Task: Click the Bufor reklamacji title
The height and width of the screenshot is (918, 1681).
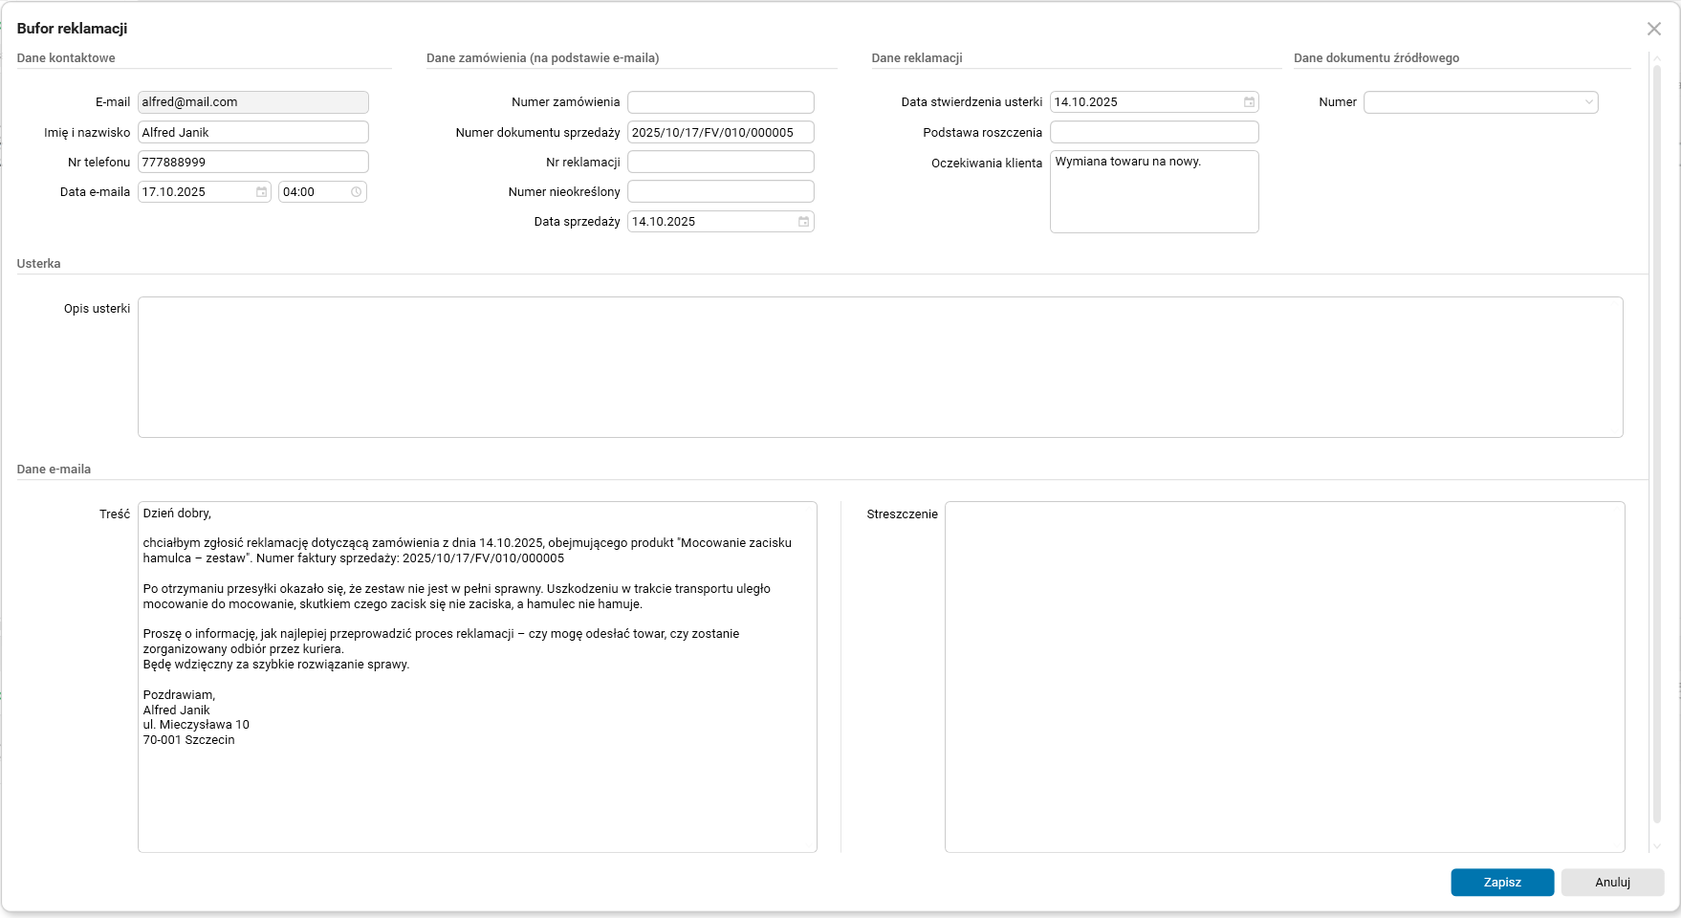Action: coord(72,29)
